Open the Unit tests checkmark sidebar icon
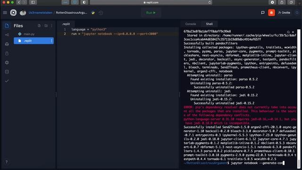The width and height of the screenshot is (302, 170). 7,81
